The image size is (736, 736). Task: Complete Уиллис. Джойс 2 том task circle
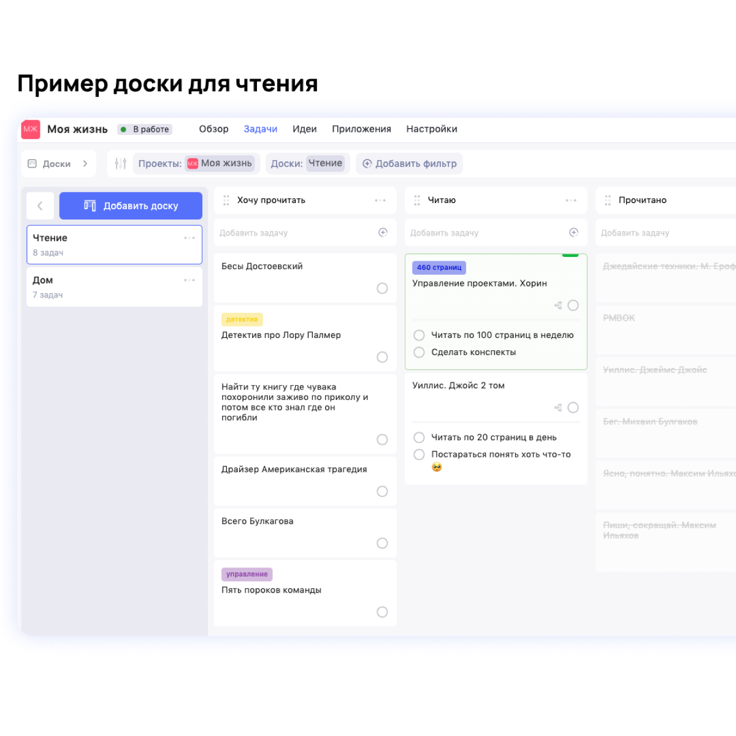point(573,408)
